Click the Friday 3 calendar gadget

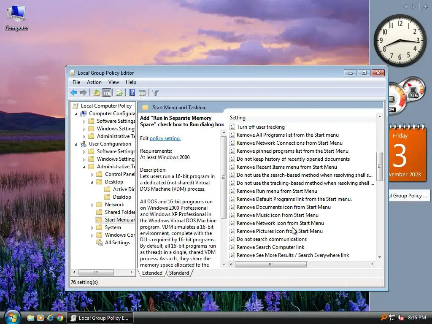[x=408, y=154]
